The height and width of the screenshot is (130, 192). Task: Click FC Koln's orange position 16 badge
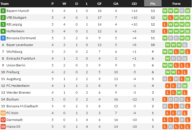3,113
